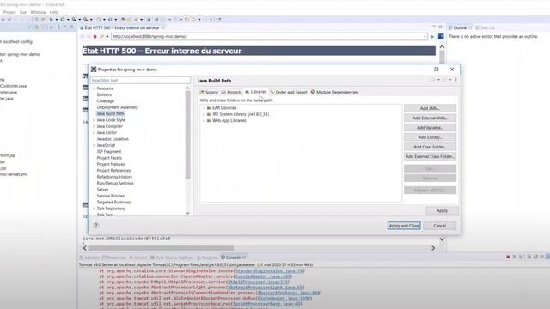Click green Go arrow beside the URL field
The image size is (550, 309).
[432, 36]
